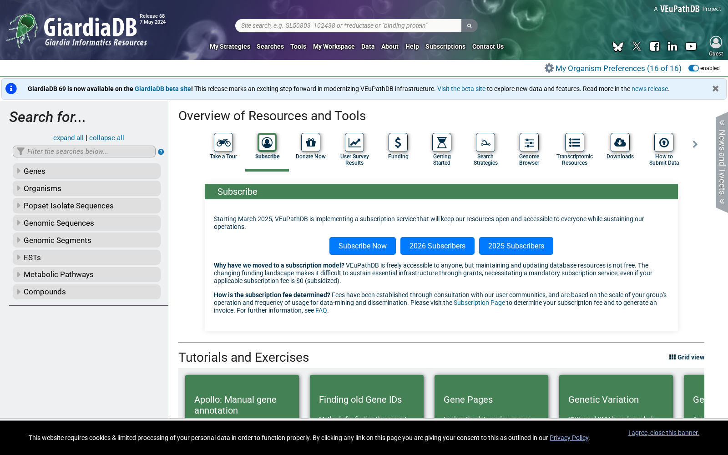Screen dimensions: 728x455
Task: Open the Tools menu
Action: tap(298, 46)
